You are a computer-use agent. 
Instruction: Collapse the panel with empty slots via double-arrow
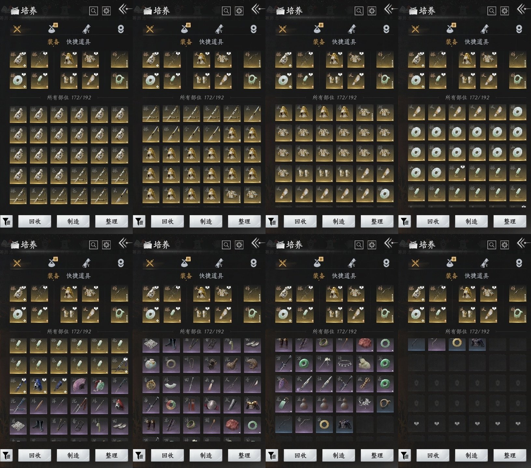coord(523,243)
